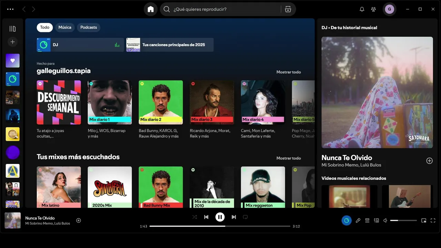Screen dimensions: 441x248
Task: Go to the Home screen icon
Action: click(x=151, y=9)
